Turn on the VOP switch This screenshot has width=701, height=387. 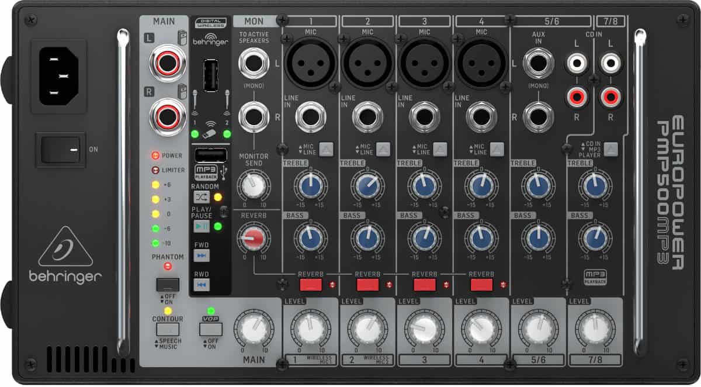(x=212, y=329)
